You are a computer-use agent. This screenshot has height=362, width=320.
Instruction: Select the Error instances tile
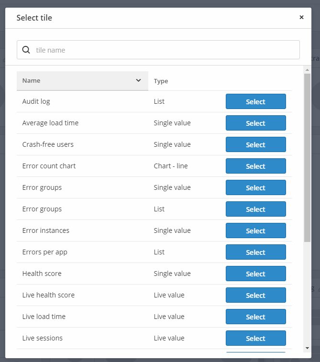coord(255,230)
